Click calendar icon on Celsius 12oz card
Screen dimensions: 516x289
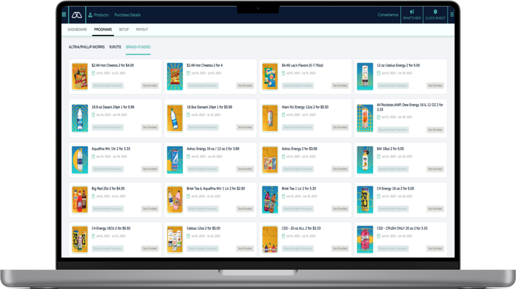(x=188, y=236)
